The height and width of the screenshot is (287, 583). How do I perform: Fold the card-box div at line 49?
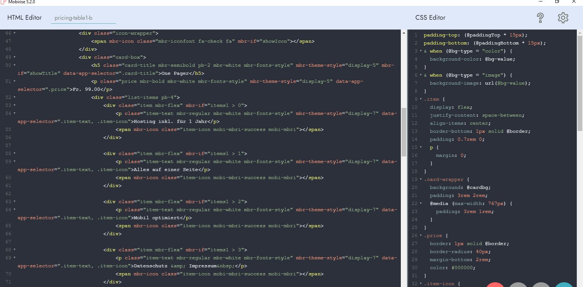15,57
